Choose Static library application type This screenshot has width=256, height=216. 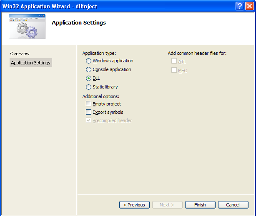88,87
